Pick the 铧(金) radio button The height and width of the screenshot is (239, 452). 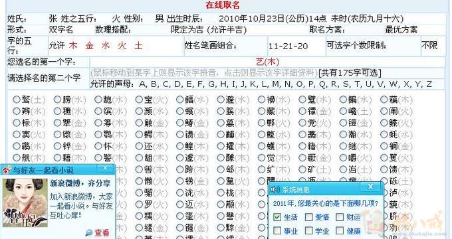[58, 146]
